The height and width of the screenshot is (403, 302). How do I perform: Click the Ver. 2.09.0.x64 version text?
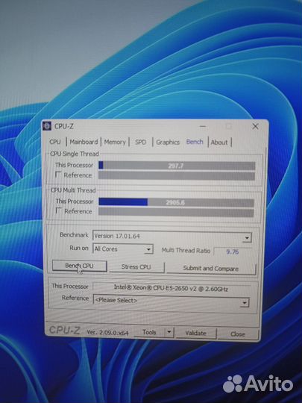pyautogui.click(x=107, y=333)
